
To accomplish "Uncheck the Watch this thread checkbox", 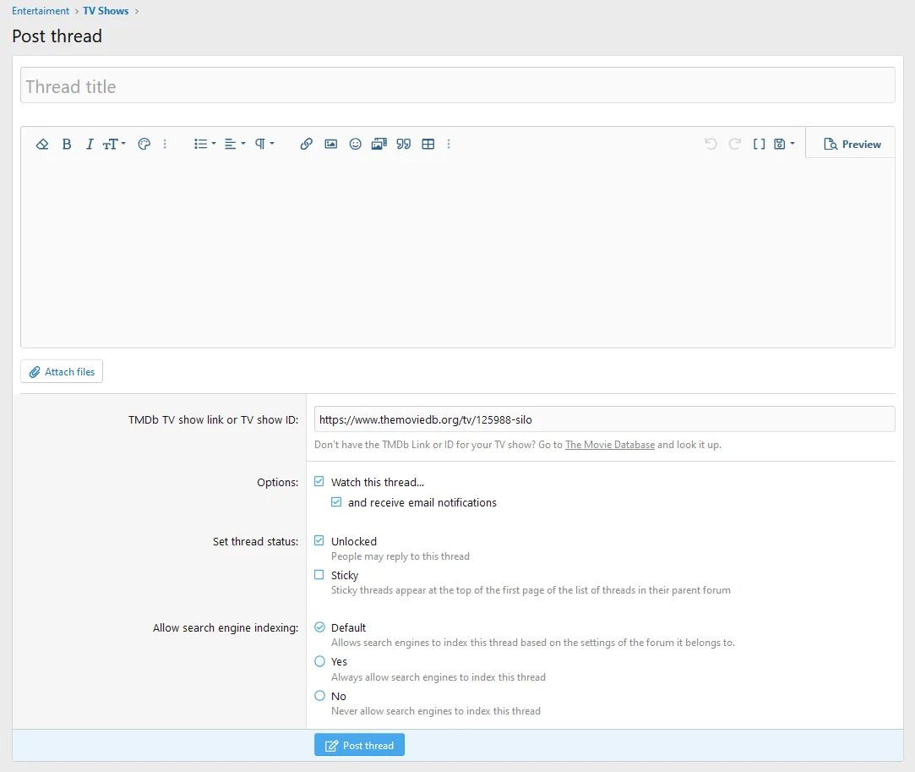I will tap(319, 482).
